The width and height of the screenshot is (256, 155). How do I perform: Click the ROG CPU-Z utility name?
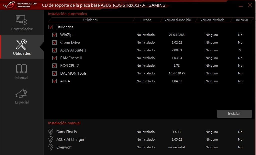point(70,66)
